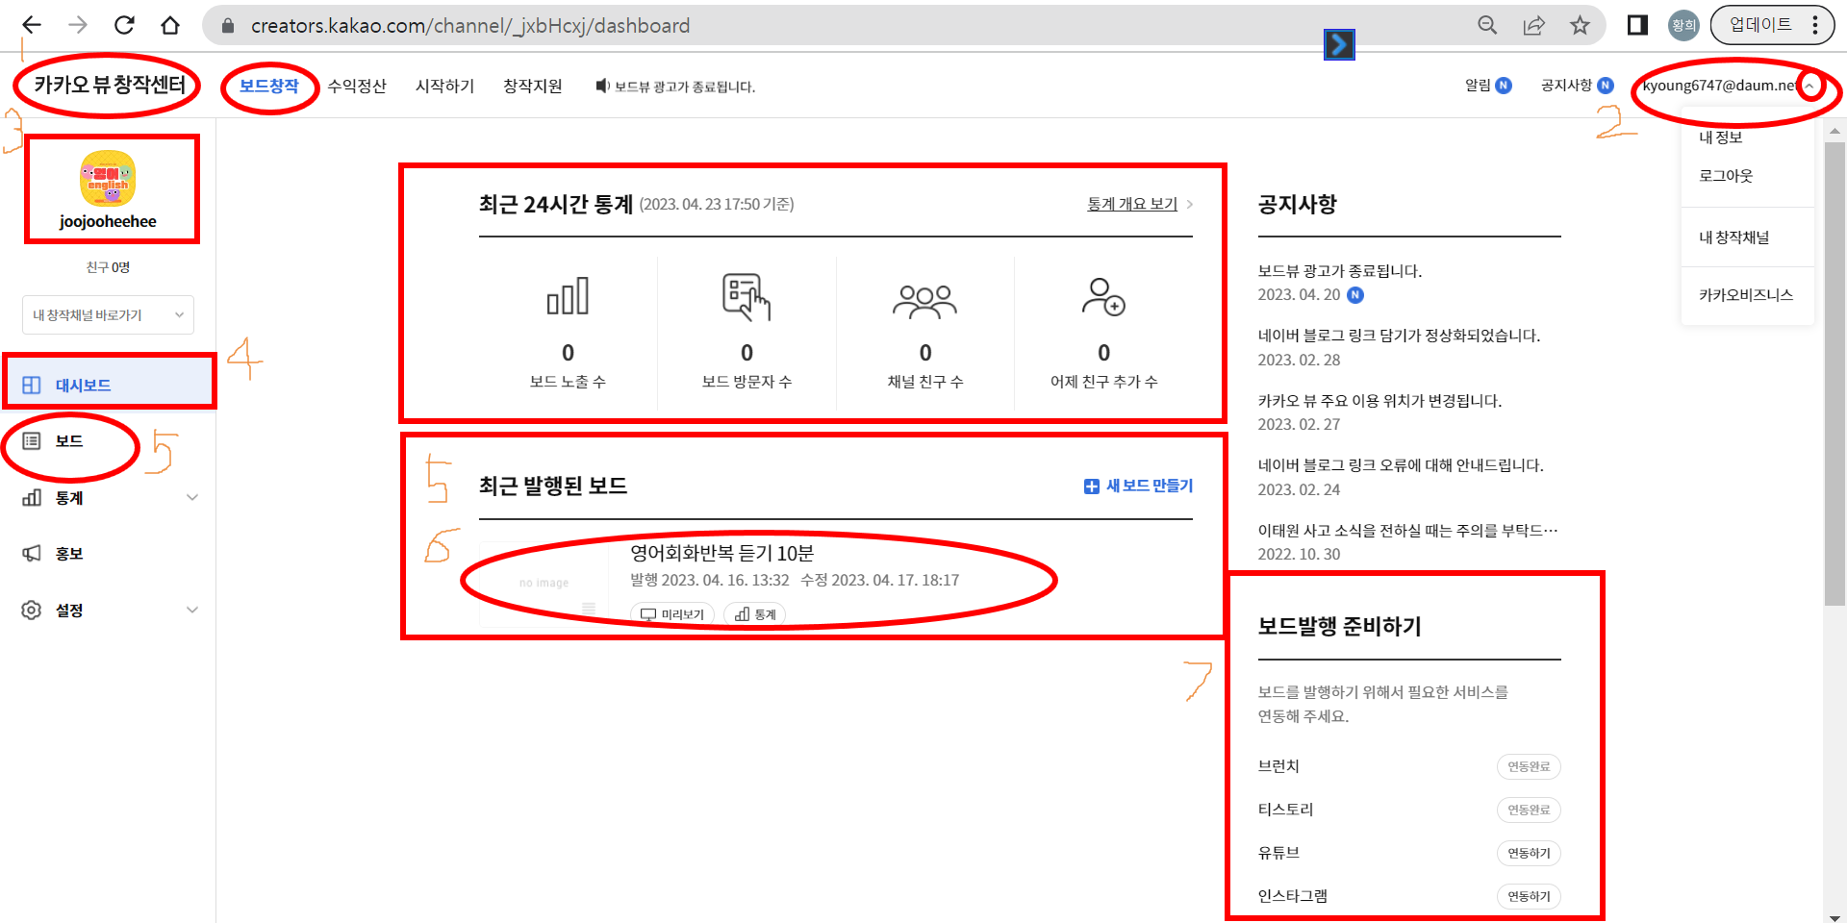Click the blue arrow extension icon
The image size is (1847, 923).
tap(1339, 44)
